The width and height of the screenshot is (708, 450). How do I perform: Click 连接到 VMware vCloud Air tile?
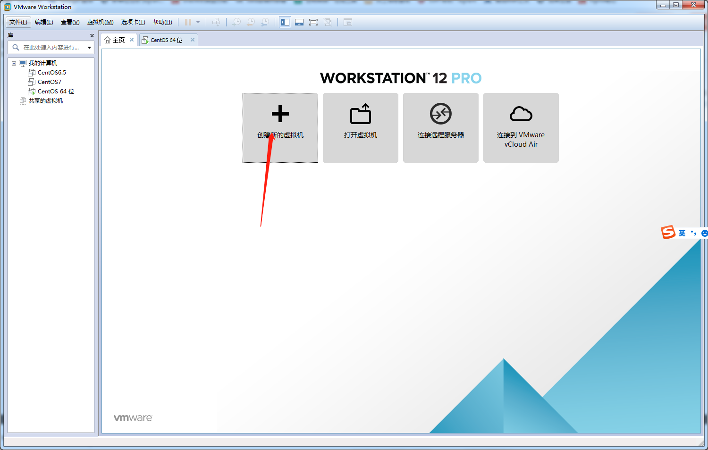[x=521, y=128]
